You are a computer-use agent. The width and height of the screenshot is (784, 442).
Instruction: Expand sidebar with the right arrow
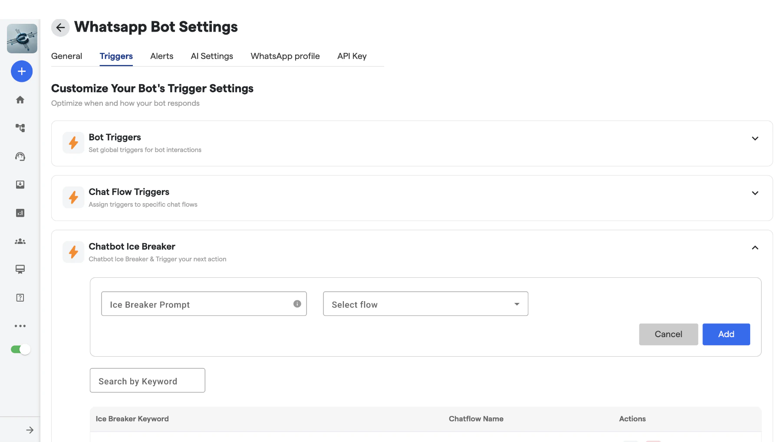(x=30, y=430)
